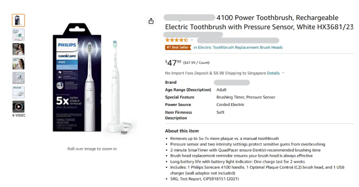Expand the chevron next to shipping Details

pyautogui.click(x=283, y=73)
